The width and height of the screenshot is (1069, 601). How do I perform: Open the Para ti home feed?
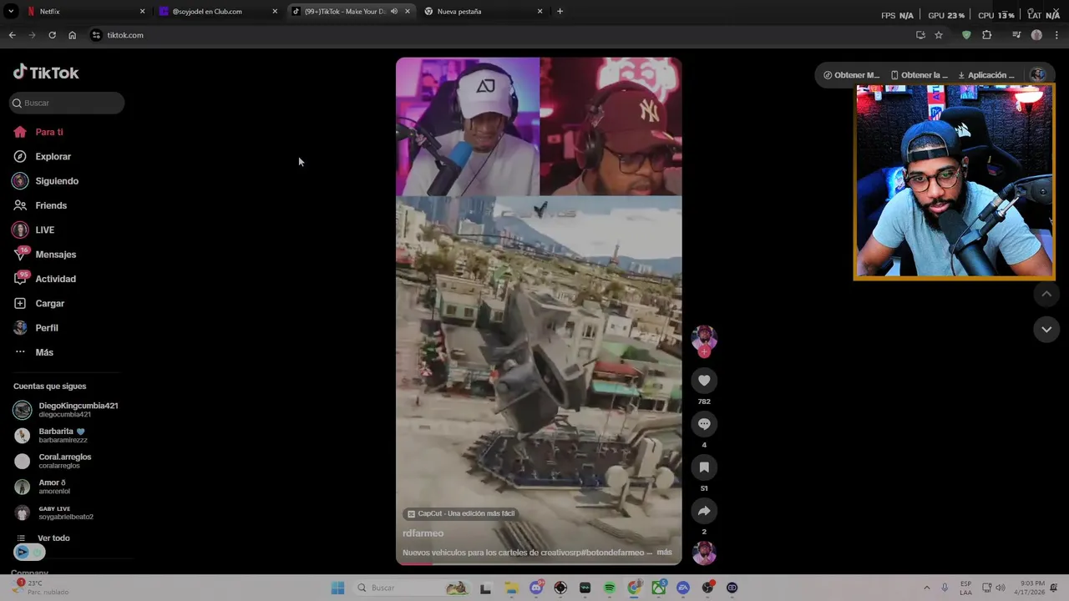(38, 132)
